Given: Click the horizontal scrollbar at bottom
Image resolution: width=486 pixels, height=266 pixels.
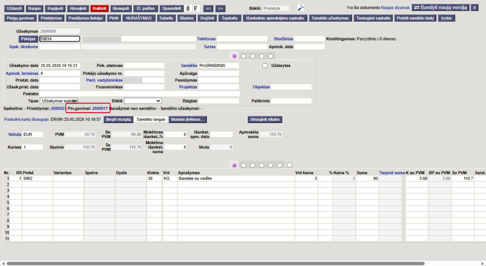Looking at the screenshot, I should point(215,263).
